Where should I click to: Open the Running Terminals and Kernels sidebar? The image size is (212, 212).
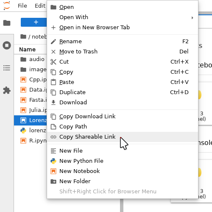pyautogui.click(x=7, y=45)
